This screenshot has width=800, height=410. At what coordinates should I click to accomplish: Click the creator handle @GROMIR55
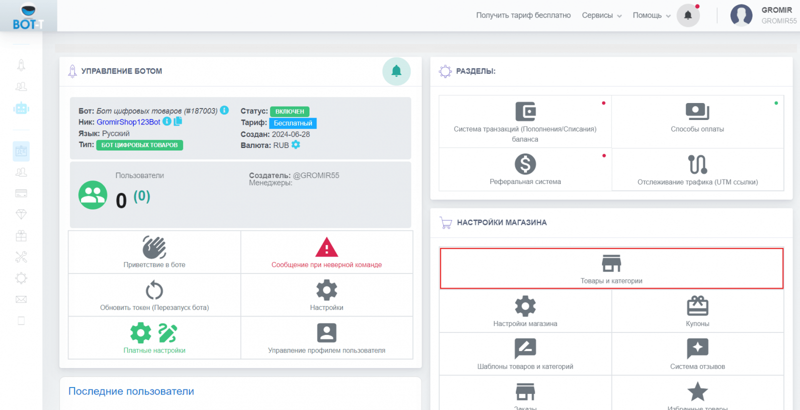click(316, 175)
